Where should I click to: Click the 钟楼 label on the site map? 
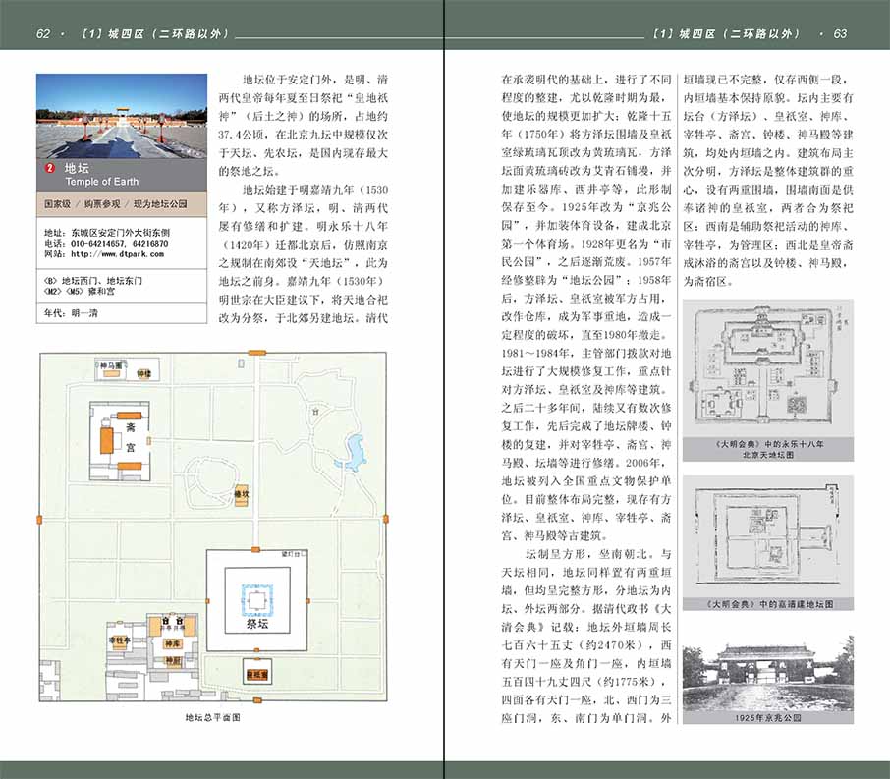point(143,373)
